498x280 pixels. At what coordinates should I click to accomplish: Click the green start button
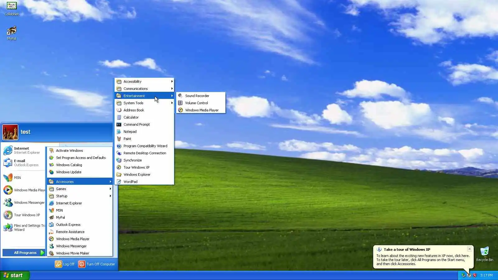point(15,275)
